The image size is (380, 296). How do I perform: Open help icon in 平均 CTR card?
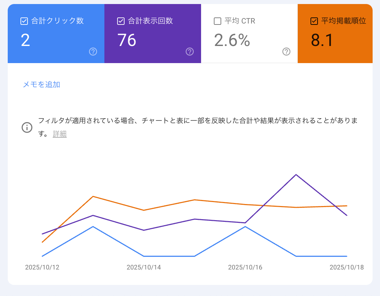point(286,51)
